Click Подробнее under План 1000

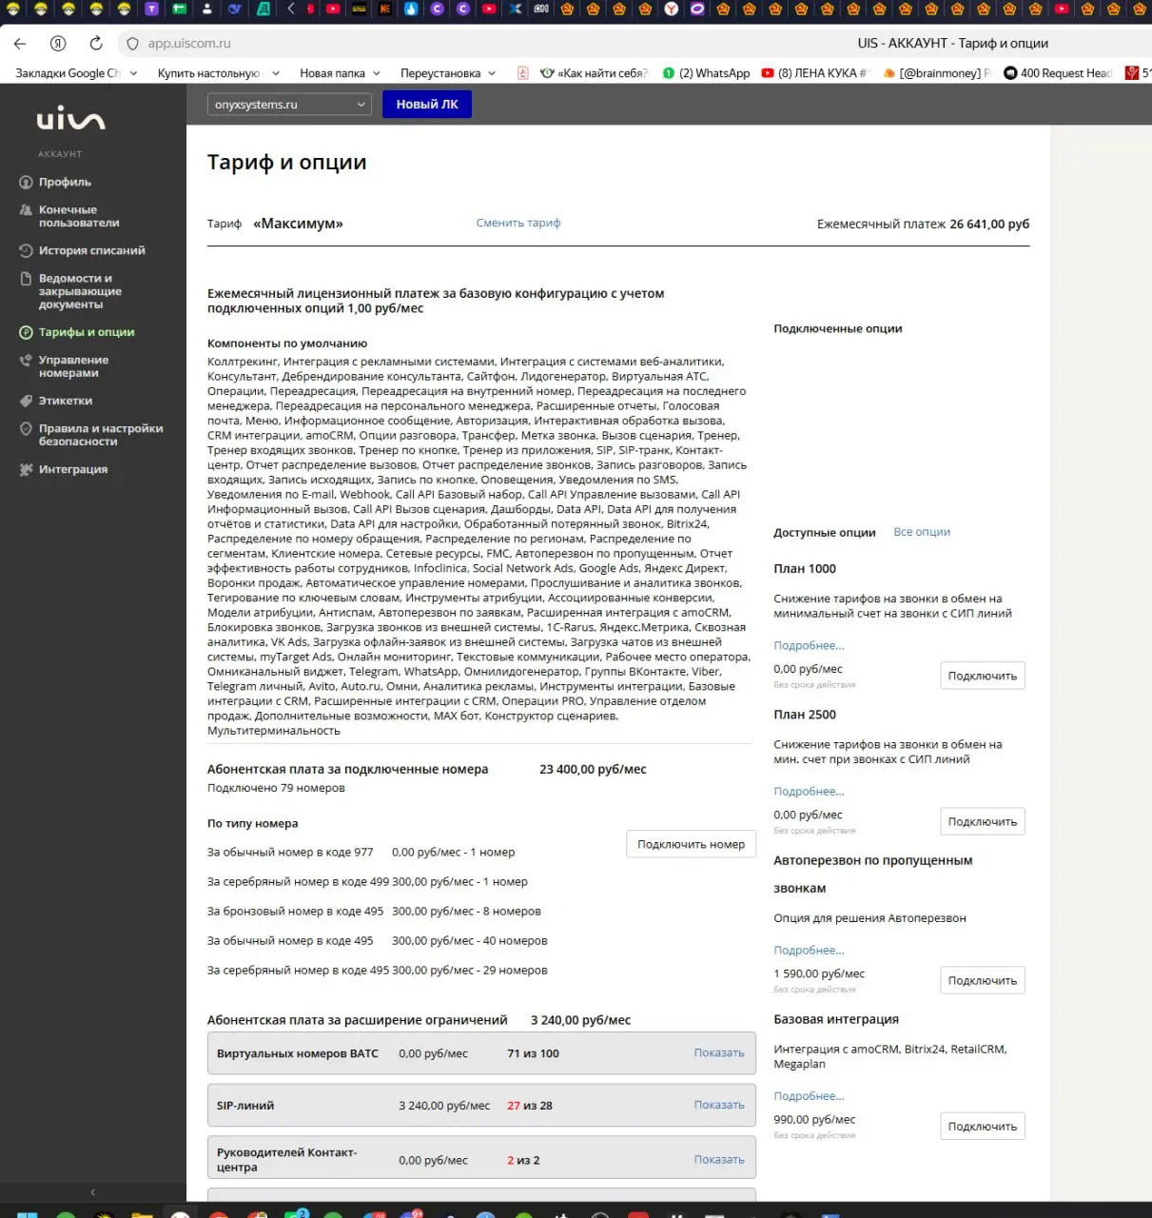(809, 645)
